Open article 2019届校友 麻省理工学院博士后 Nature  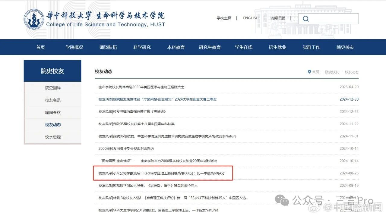click(x=158, y=210)
